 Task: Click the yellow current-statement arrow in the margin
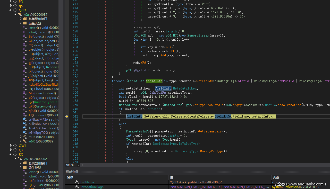[67, 116]
